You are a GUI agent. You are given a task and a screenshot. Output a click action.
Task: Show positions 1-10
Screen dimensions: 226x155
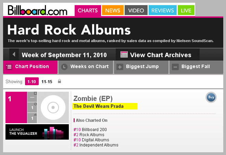coord(31,82)
